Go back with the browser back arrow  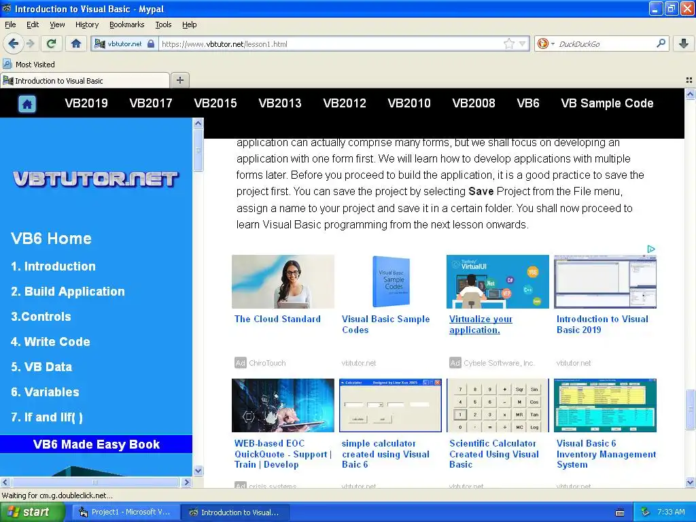pos(13,43)
